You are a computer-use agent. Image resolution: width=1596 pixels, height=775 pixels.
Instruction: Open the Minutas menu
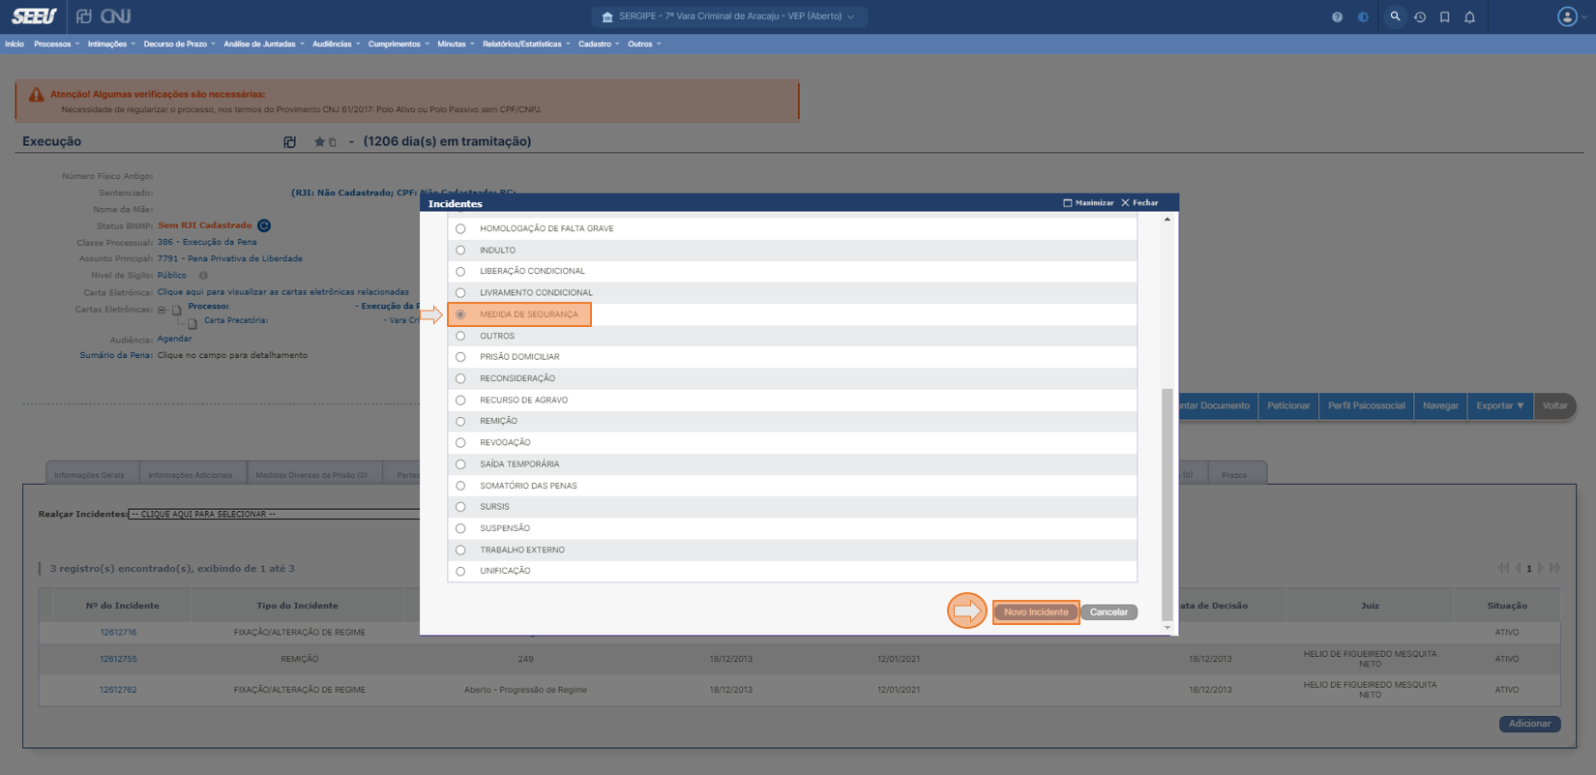456,45
